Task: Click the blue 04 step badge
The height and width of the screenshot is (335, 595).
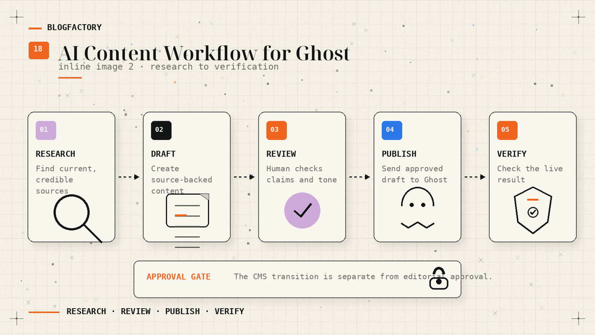Action: point(392,131)
